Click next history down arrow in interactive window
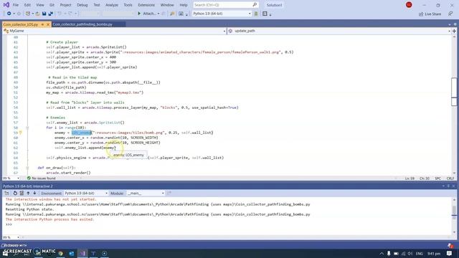 (x=34, y=193)
